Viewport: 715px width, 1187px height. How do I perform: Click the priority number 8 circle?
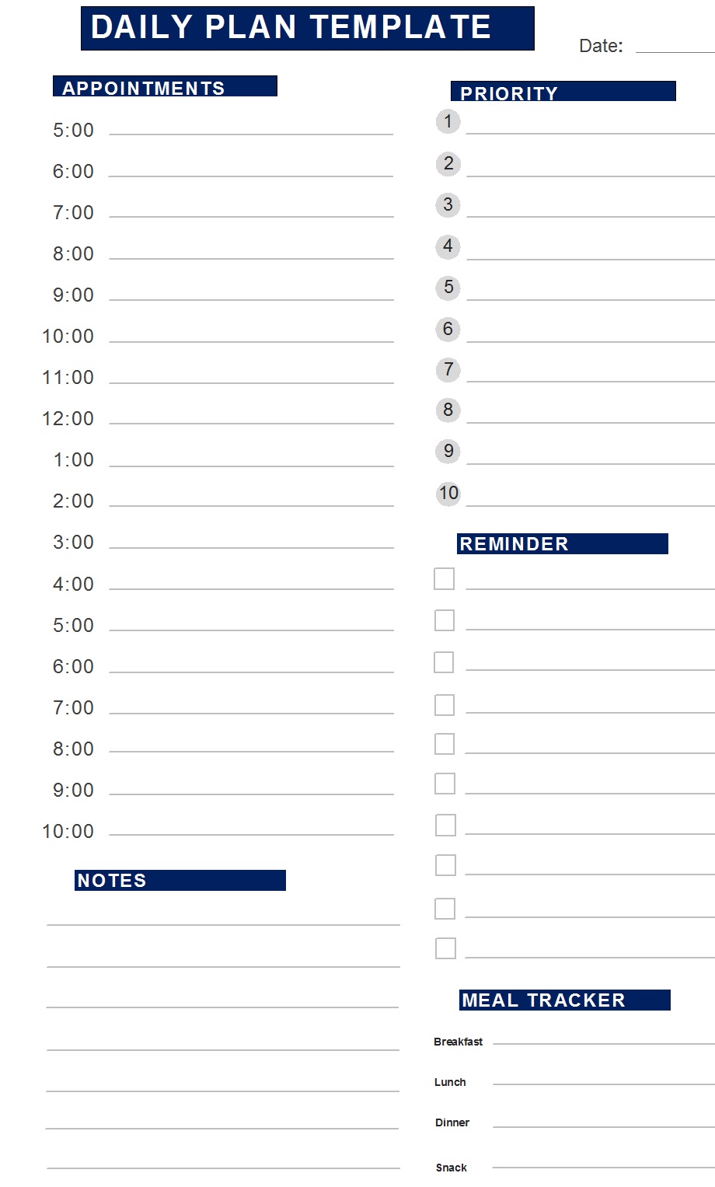(x=448, y=410)
